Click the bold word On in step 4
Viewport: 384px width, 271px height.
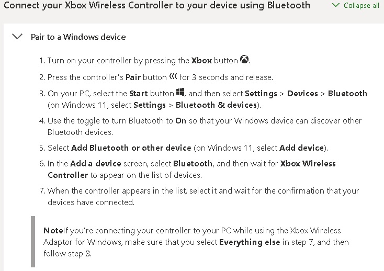click(180, 121)
